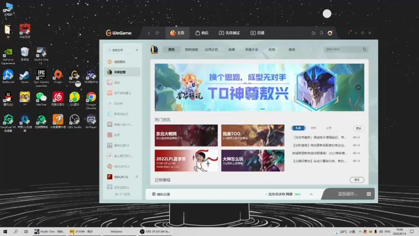Open the 我是TOO news card
Screen dimensions: 419x236
coord(253,135)
